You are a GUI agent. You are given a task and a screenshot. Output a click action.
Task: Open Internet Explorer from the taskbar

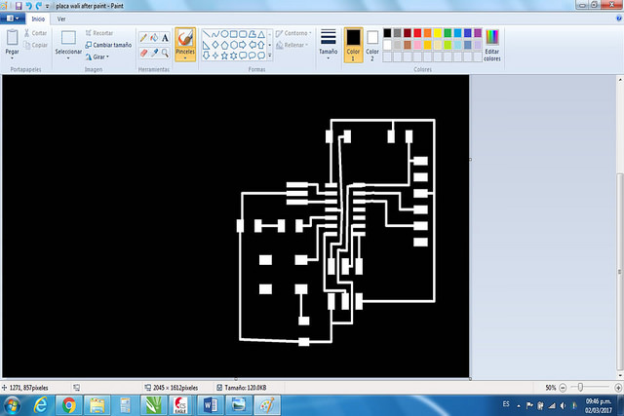(x=41, y=405)
